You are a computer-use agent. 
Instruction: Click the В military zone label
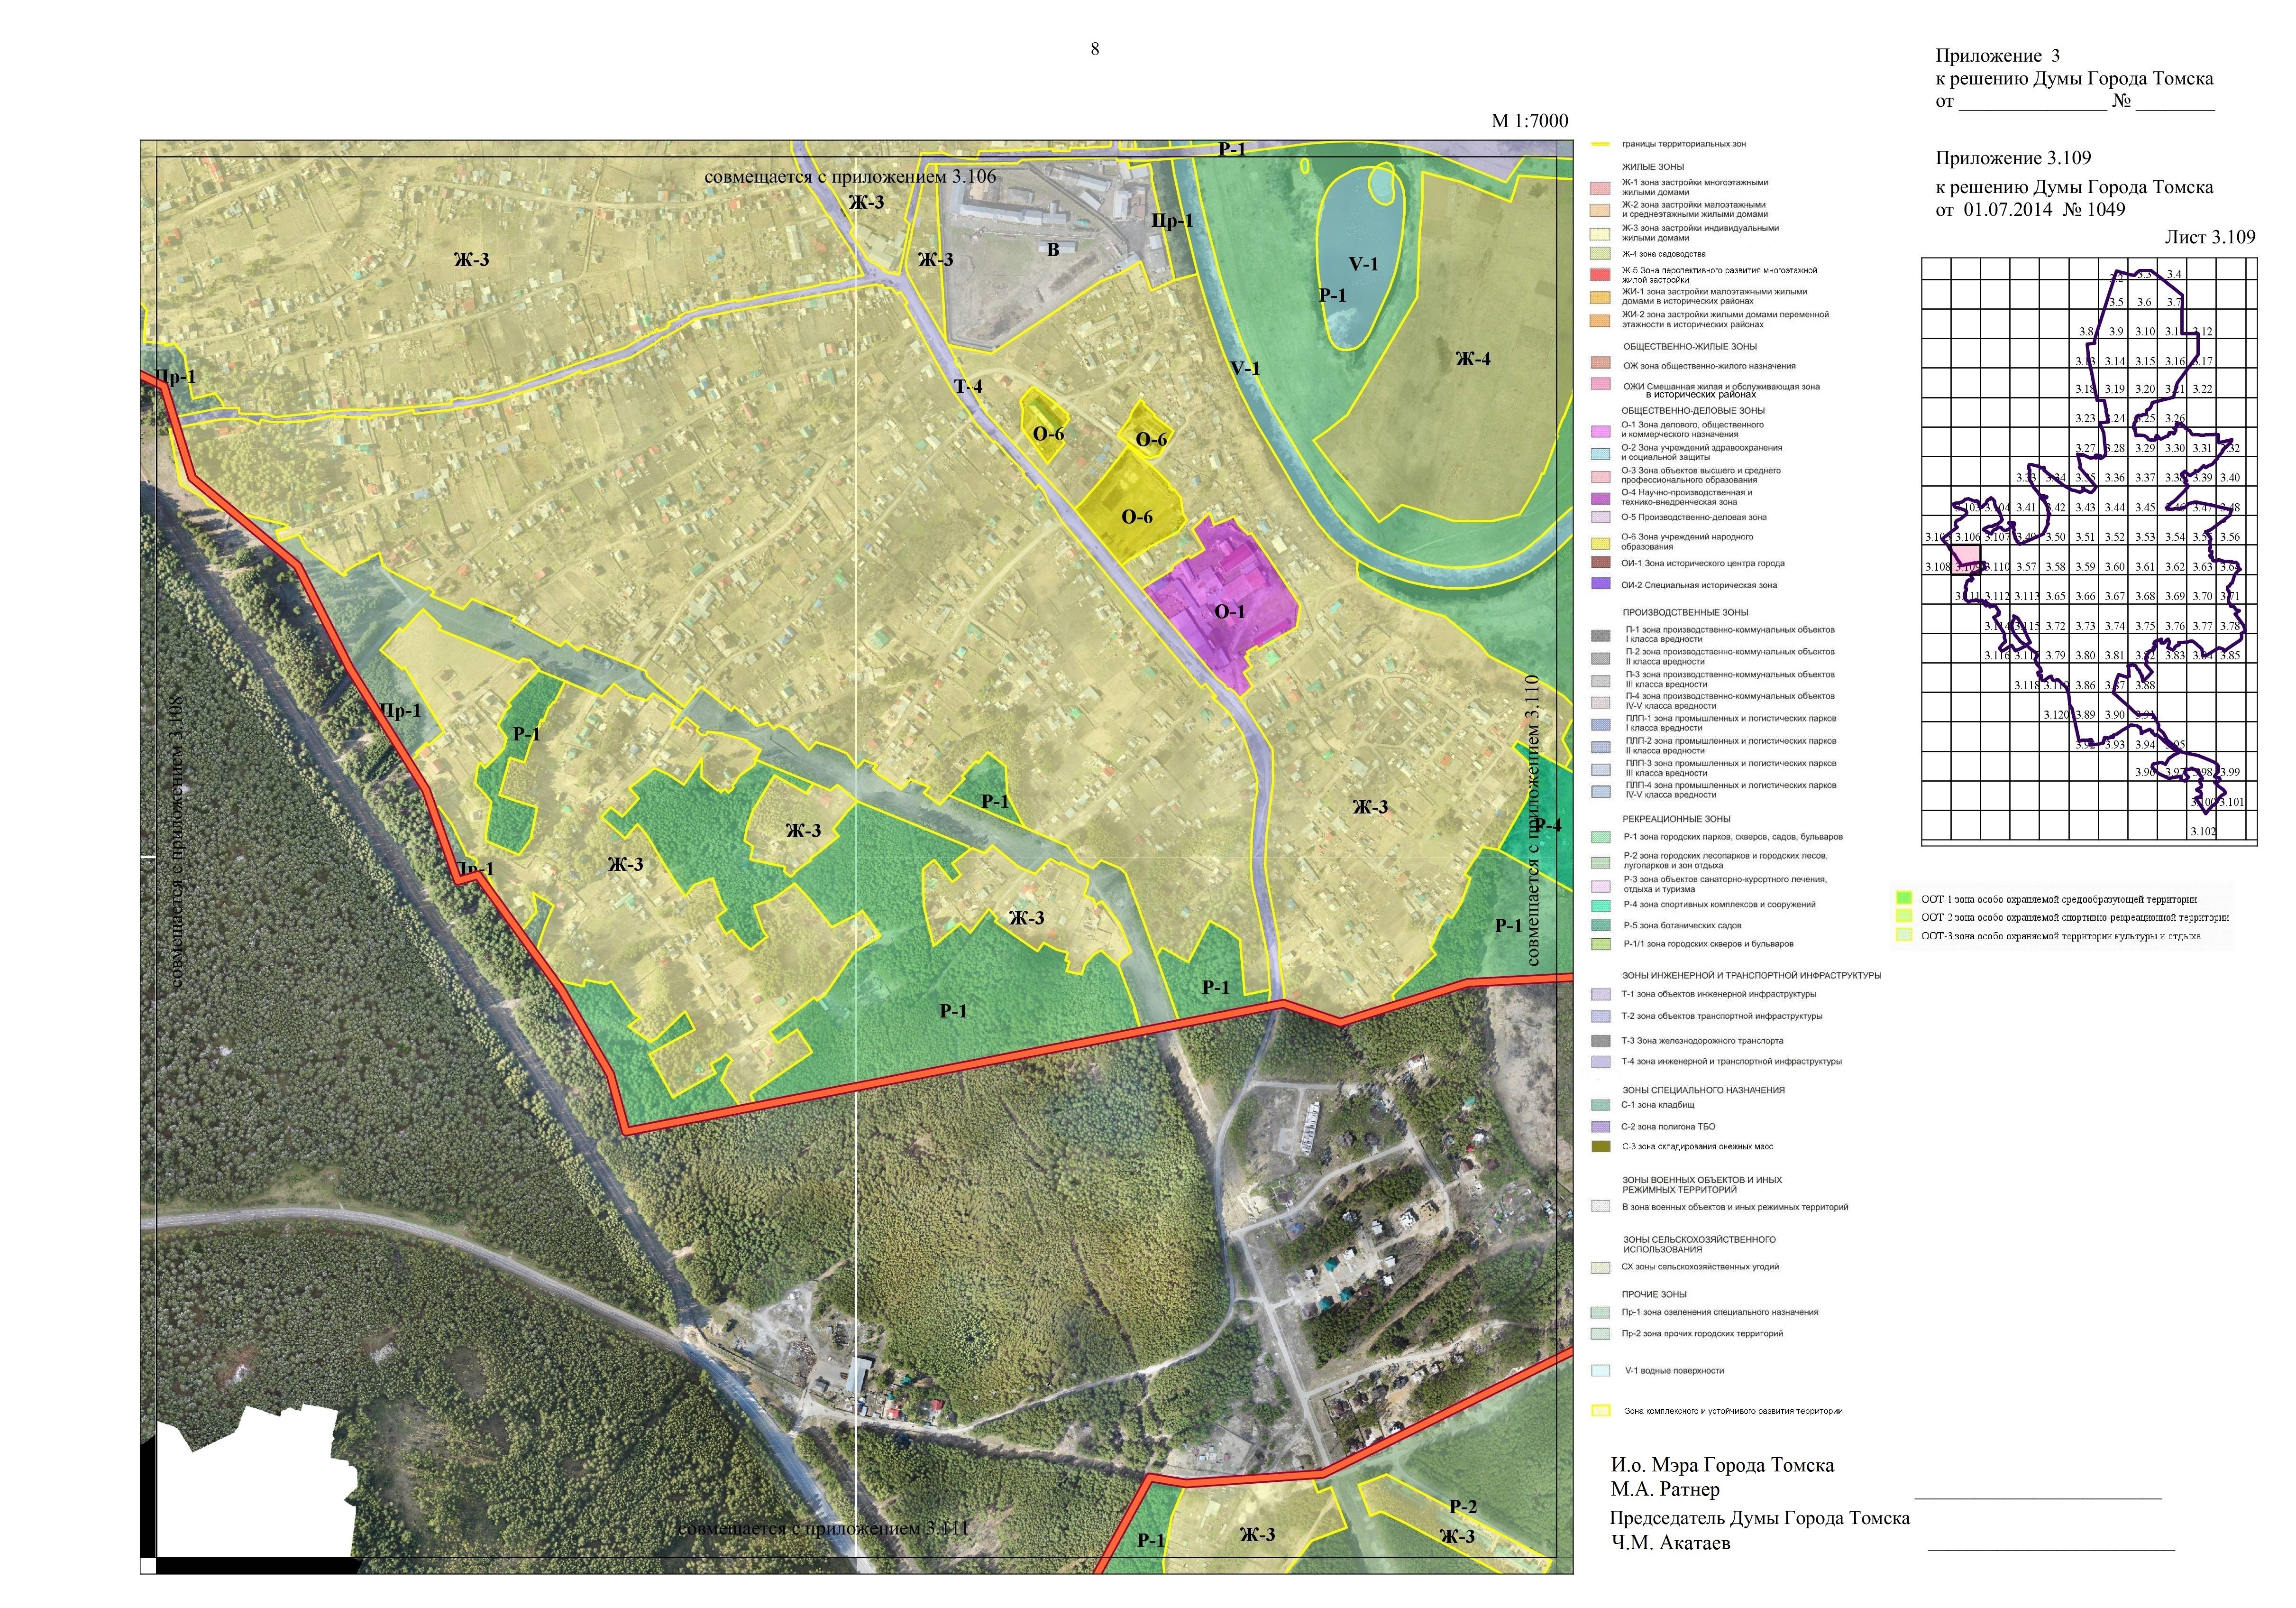click(1052, 250)
